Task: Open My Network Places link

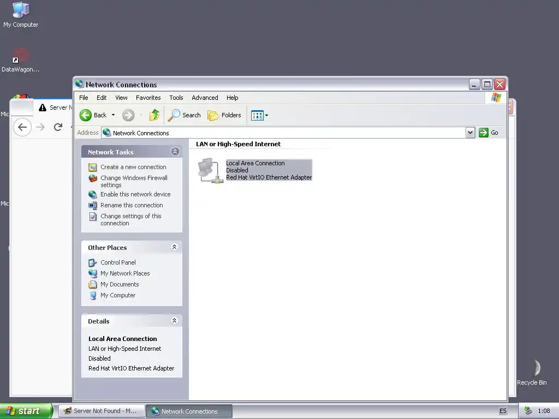Action: 125,273
